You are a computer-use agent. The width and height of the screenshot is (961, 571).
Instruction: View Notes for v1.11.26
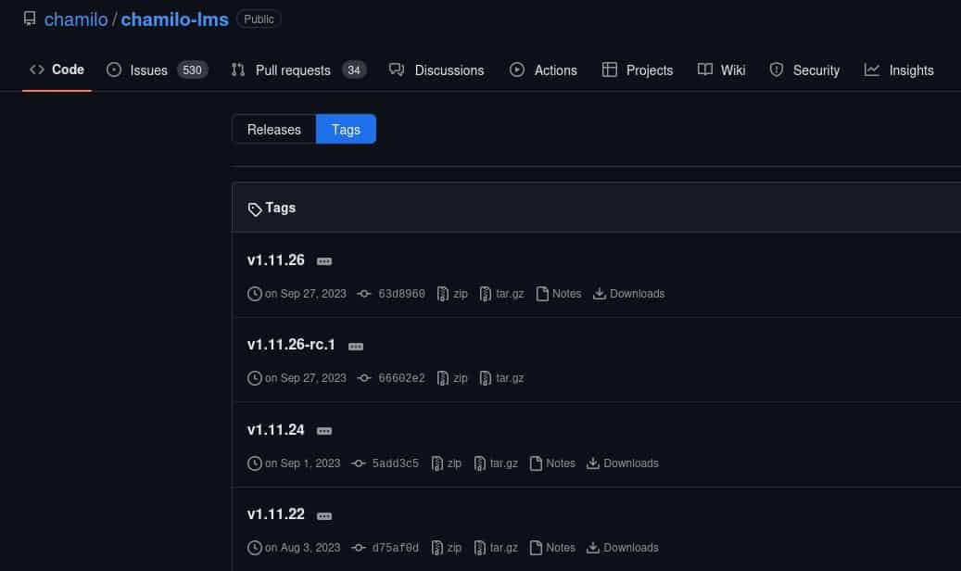coord(558,294)
